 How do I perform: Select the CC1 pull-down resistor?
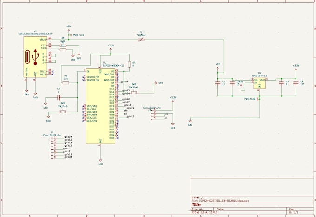pyautogui.click(x=63, y=46)
